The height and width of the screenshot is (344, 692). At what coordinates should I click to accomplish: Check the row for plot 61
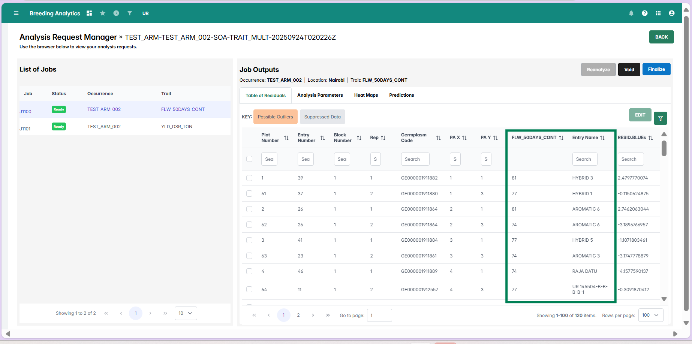pos(249,194)
